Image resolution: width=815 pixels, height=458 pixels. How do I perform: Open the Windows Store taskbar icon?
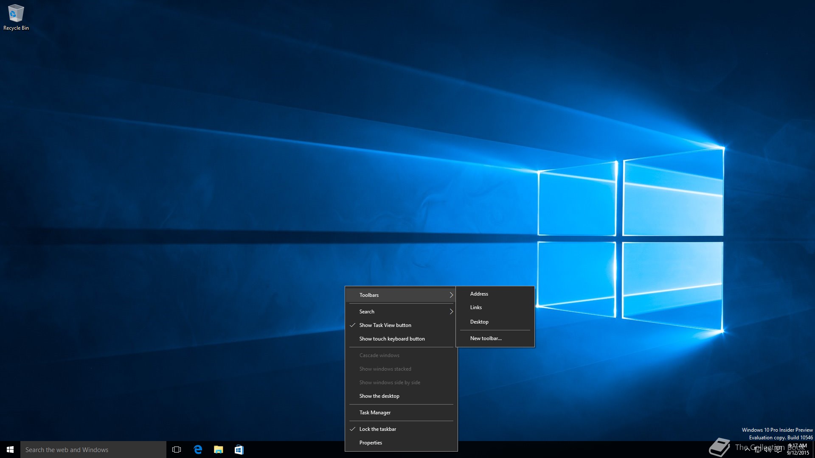coord(239,450)
